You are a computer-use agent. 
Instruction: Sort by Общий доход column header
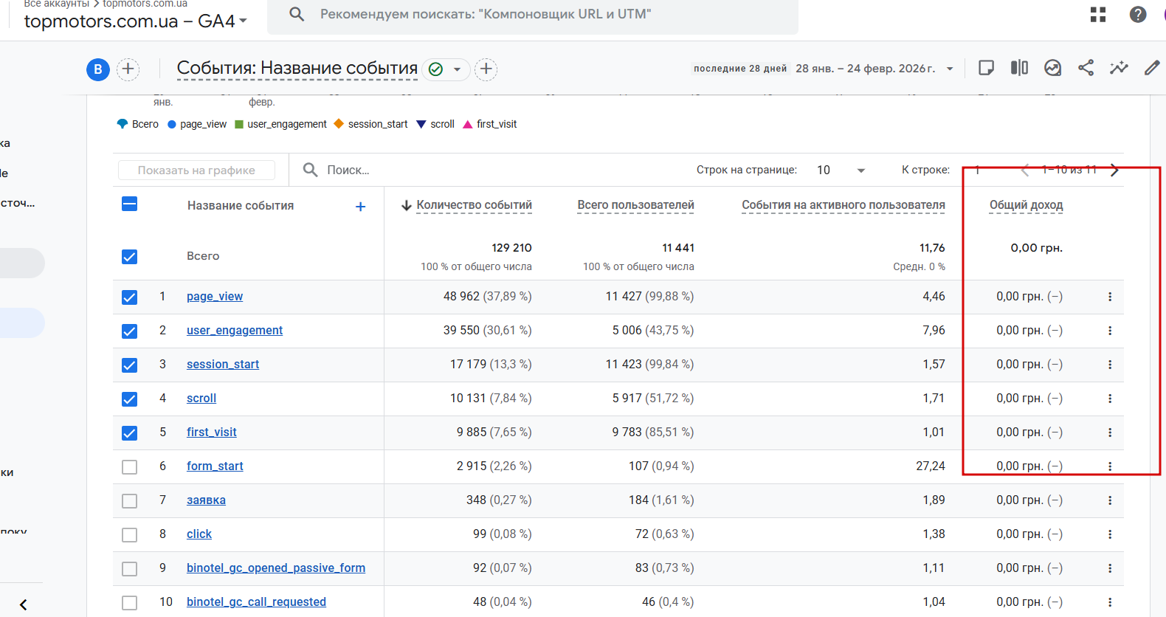1026,205
